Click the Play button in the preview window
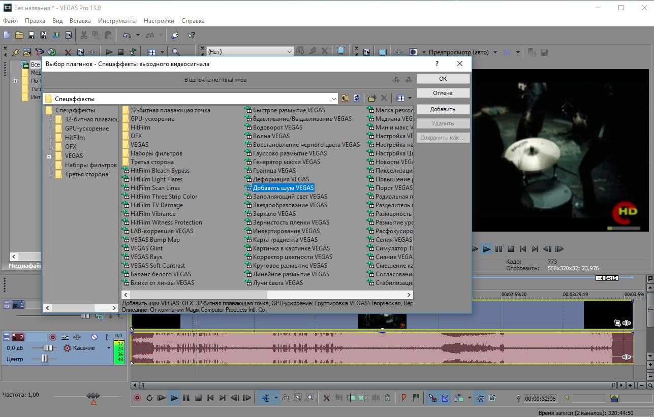This screenshot has width=654, height=417. pos(486,249)
